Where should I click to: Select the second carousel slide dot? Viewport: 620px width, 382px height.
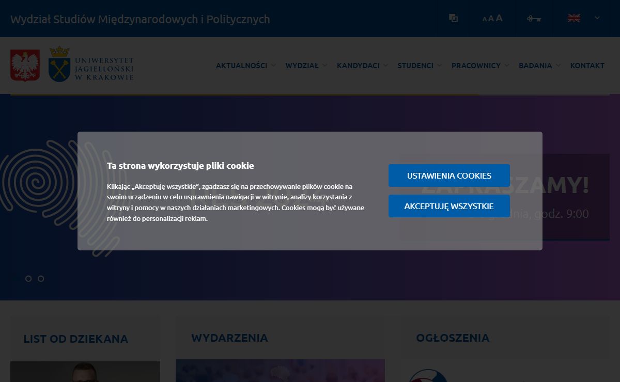click(x=28, y=279)
